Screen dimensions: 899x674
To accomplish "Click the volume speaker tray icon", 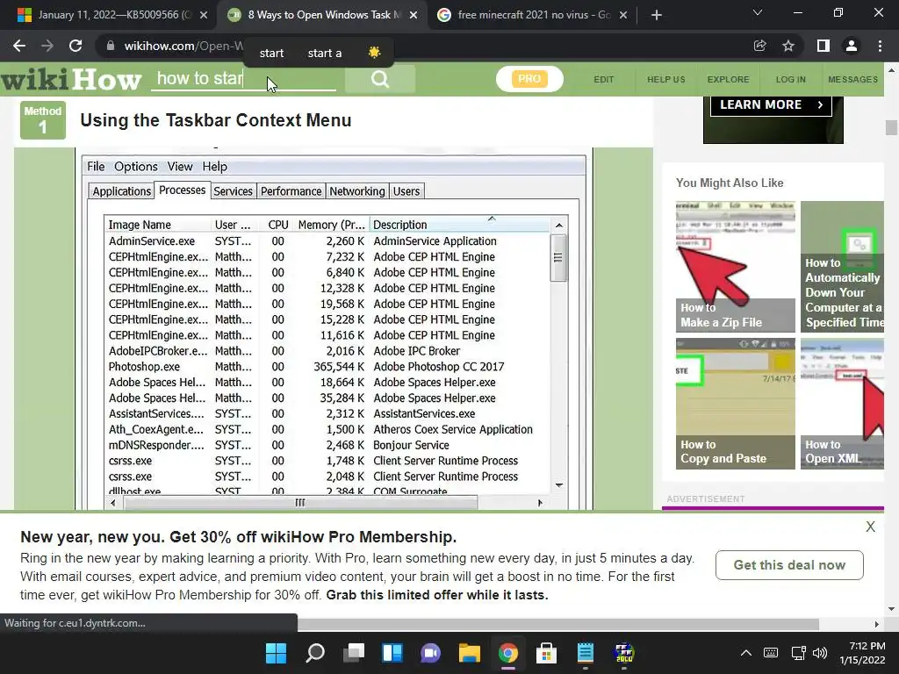I will point(820,653).
